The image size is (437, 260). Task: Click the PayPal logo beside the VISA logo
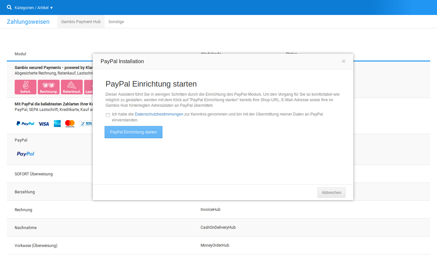pyautogui.click(x=25, y=124)
